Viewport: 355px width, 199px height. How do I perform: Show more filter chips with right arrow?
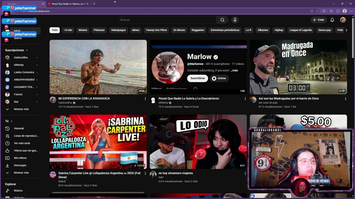pos(346,30)
